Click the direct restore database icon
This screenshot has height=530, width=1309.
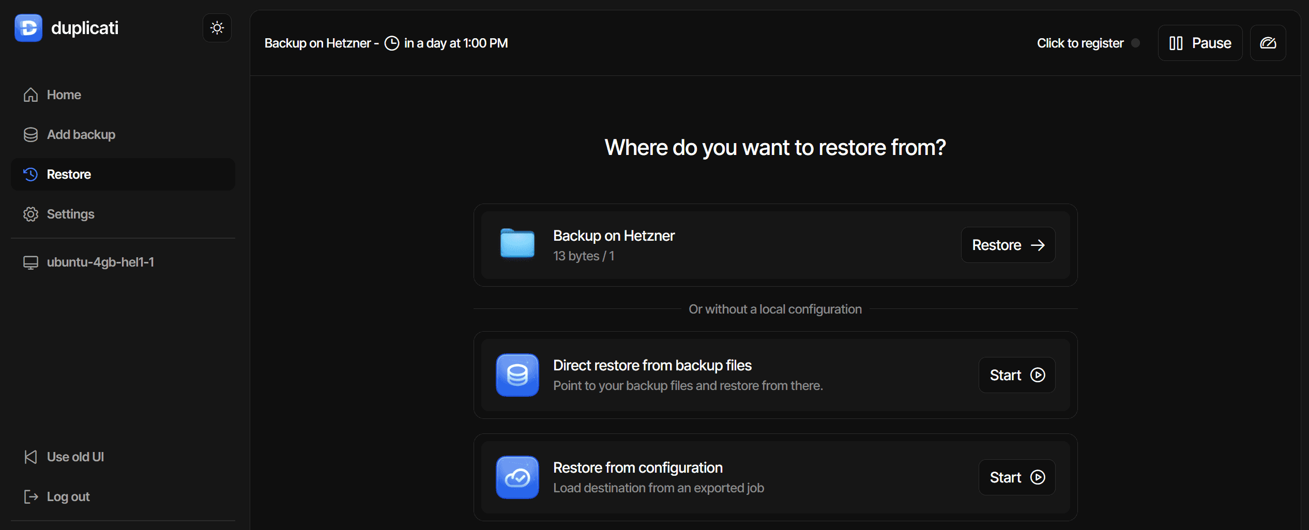click(517, 376)
